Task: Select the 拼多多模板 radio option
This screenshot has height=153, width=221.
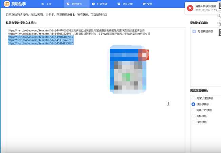Action: (x=194, y=104)
